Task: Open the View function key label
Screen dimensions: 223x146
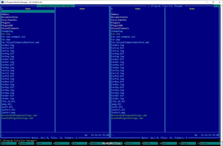Action: point(44,143)
